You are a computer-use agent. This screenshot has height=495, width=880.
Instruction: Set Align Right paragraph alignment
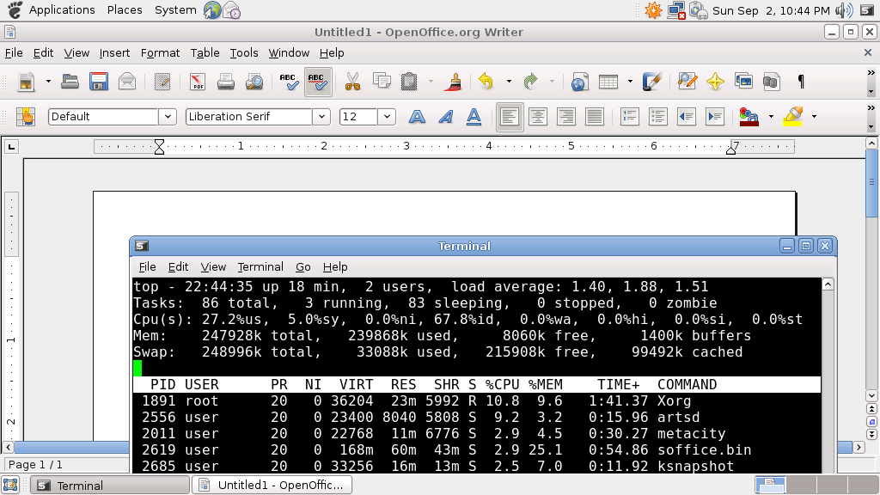565,117
